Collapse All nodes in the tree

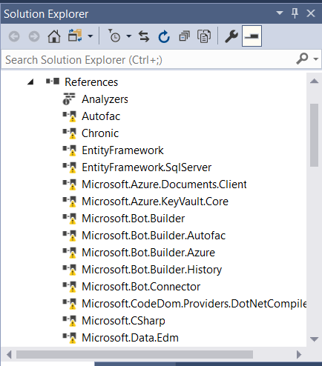(184, 36)
